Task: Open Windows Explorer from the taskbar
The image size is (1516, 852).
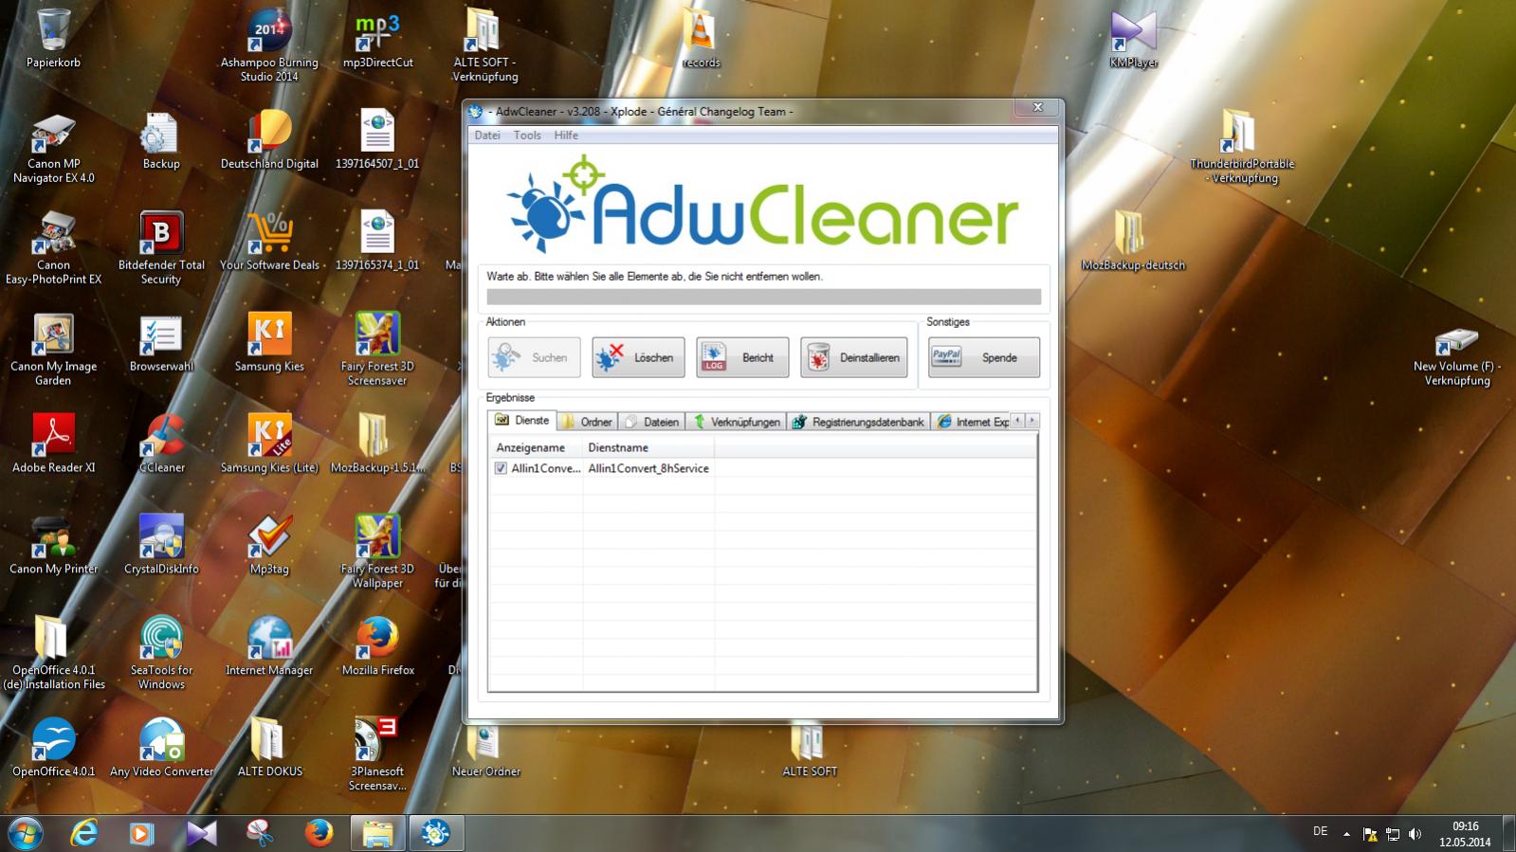Action: click(377, 833)
